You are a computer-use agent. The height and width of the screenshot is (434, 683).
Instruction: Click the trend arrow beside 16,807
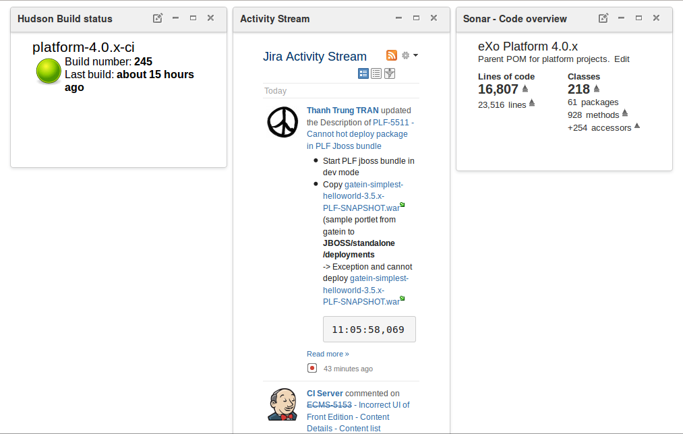point(525,88)
